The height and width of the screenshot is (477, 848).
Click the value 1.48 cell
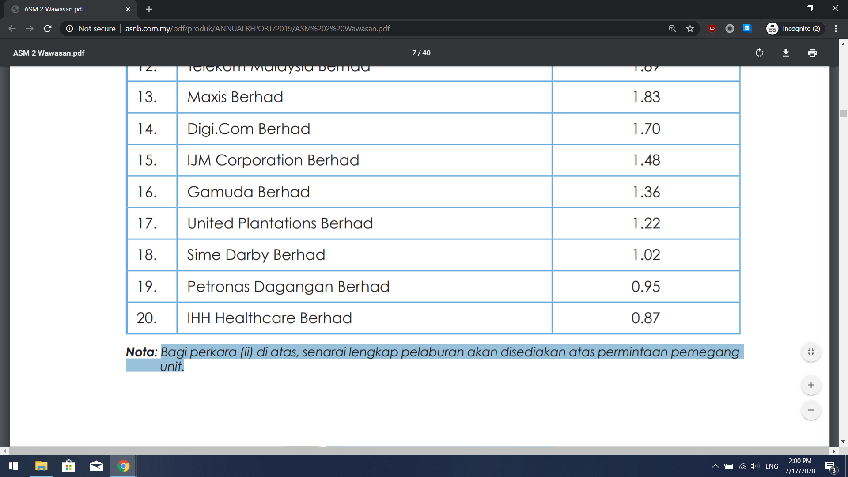pyautogui.click(x=646, y=160)
